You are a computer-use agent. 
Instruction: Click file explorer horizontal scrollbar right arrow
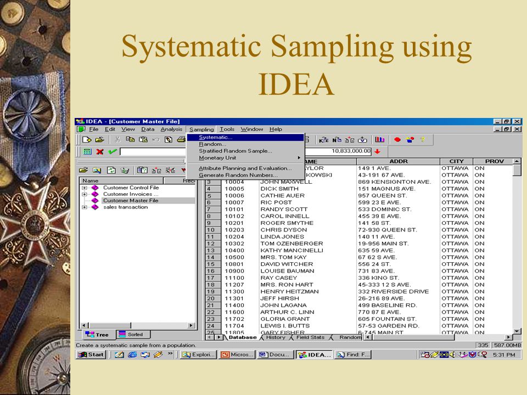[191, 325]
